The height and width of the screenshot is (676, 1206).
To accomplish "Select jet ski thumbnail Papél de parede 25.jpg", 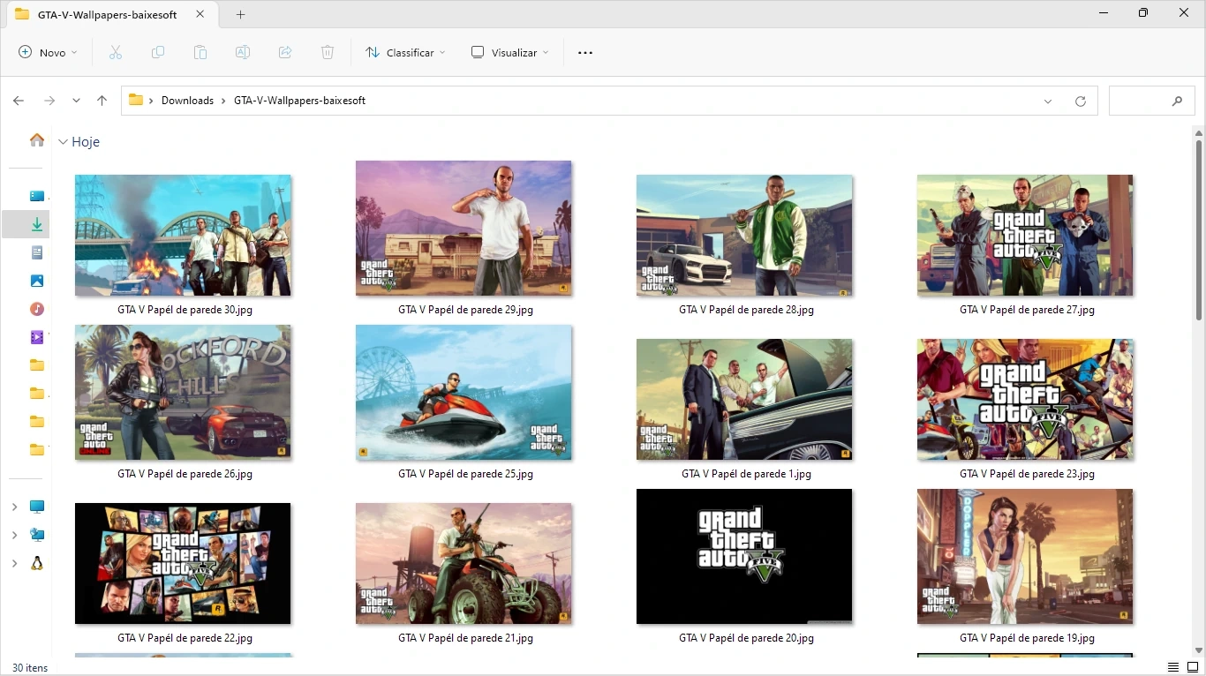I will coord(464,393).
